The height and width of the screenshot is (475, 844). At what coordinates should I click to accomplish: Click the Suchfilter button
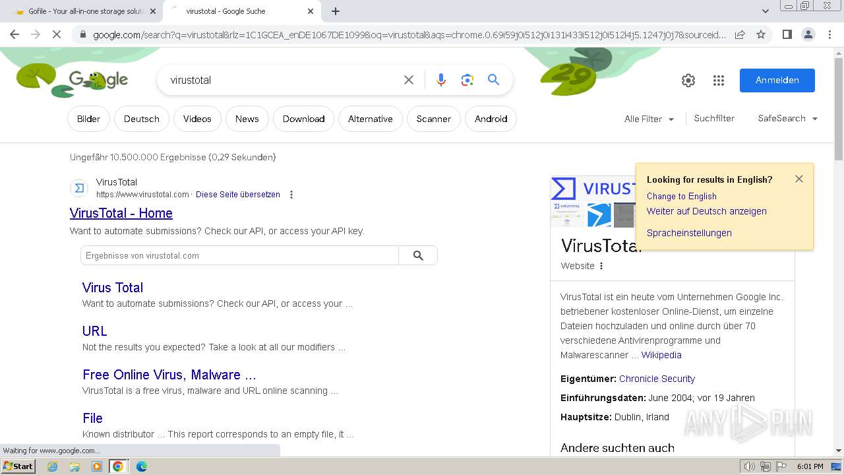point(714,118)
